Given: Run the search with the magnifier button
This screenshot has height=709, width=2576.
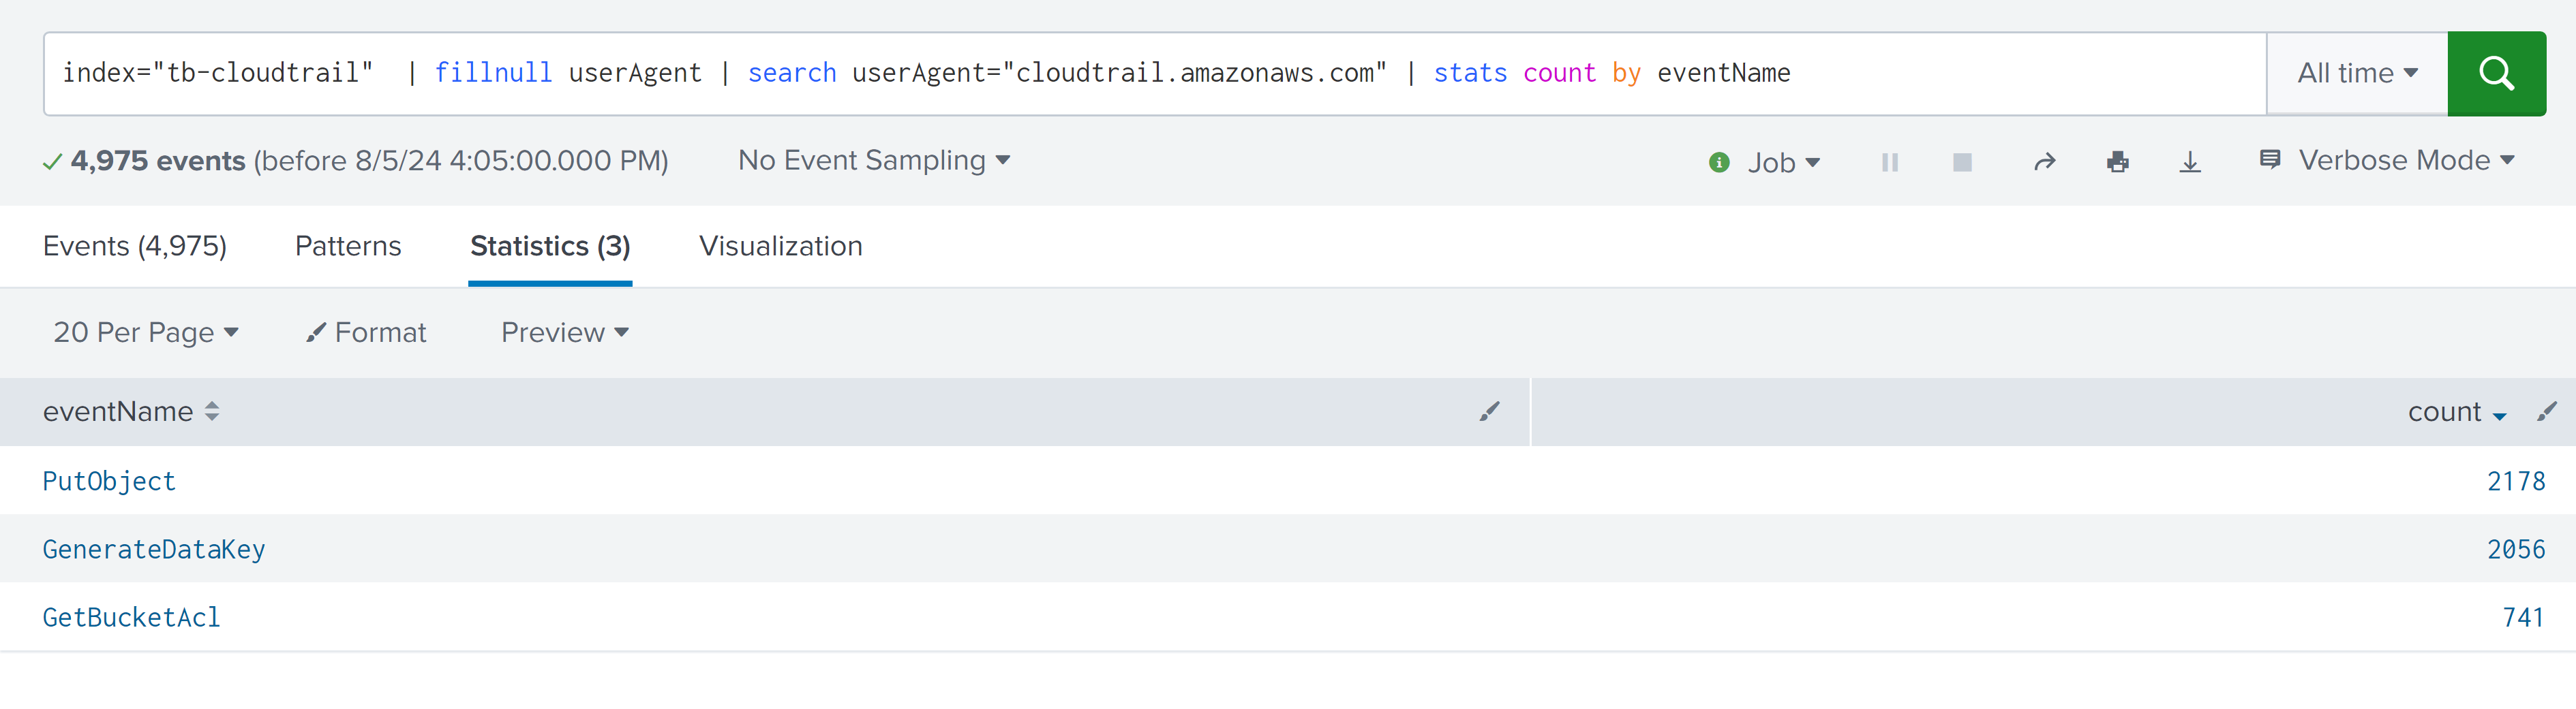Looking at the screenshot, I should point(2495,73).
